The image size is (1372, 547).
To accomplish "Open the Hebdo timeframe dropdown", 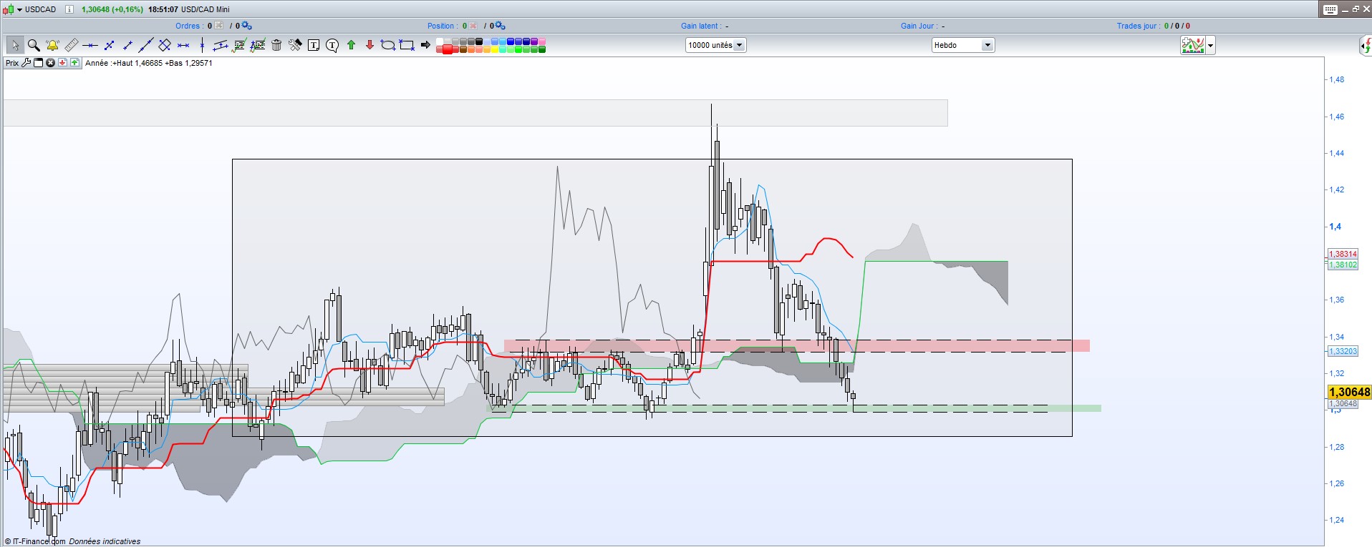I will tap(987, 45).
